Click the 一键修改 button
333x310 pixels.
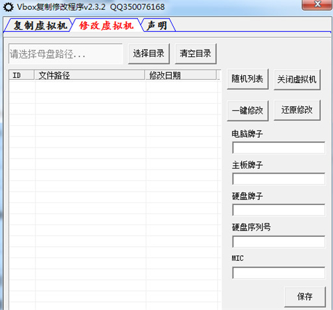[248, 110]
